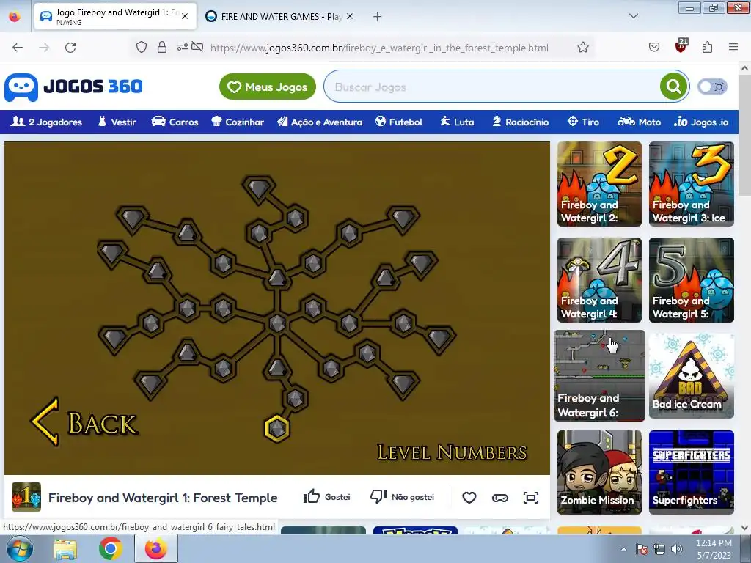Image resolution: width=751 pixels, height=563 pixels.
Task: Click the Firefox taskbar button
Action: click(x=156, y=549)
